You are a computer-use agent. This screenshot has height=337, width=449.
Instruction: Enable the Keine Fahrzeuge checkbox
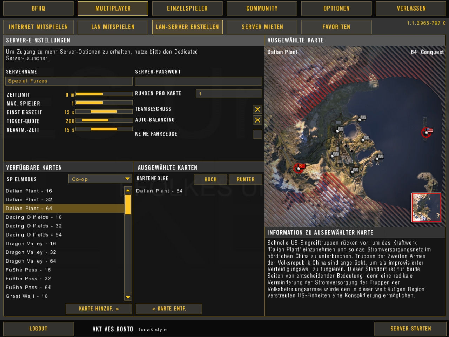(257, 134)
